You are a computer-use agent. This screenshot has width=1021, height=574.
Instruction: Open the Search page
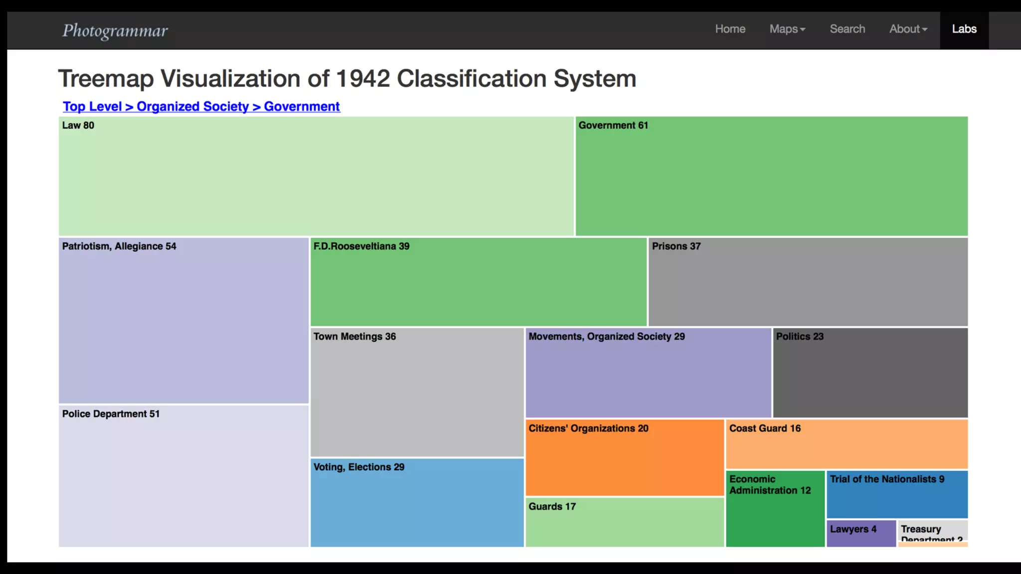[x=847, y=29]
